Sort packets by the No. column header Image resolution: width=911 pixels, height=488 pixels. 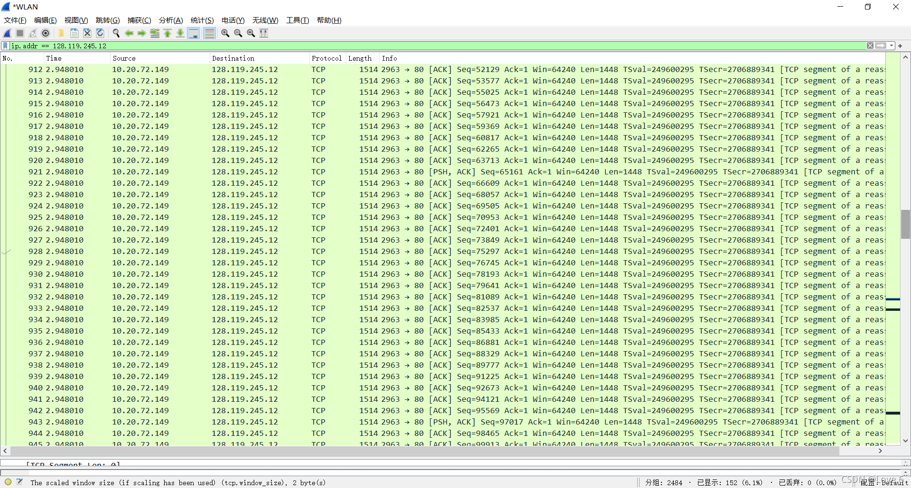tap(22, 58)
